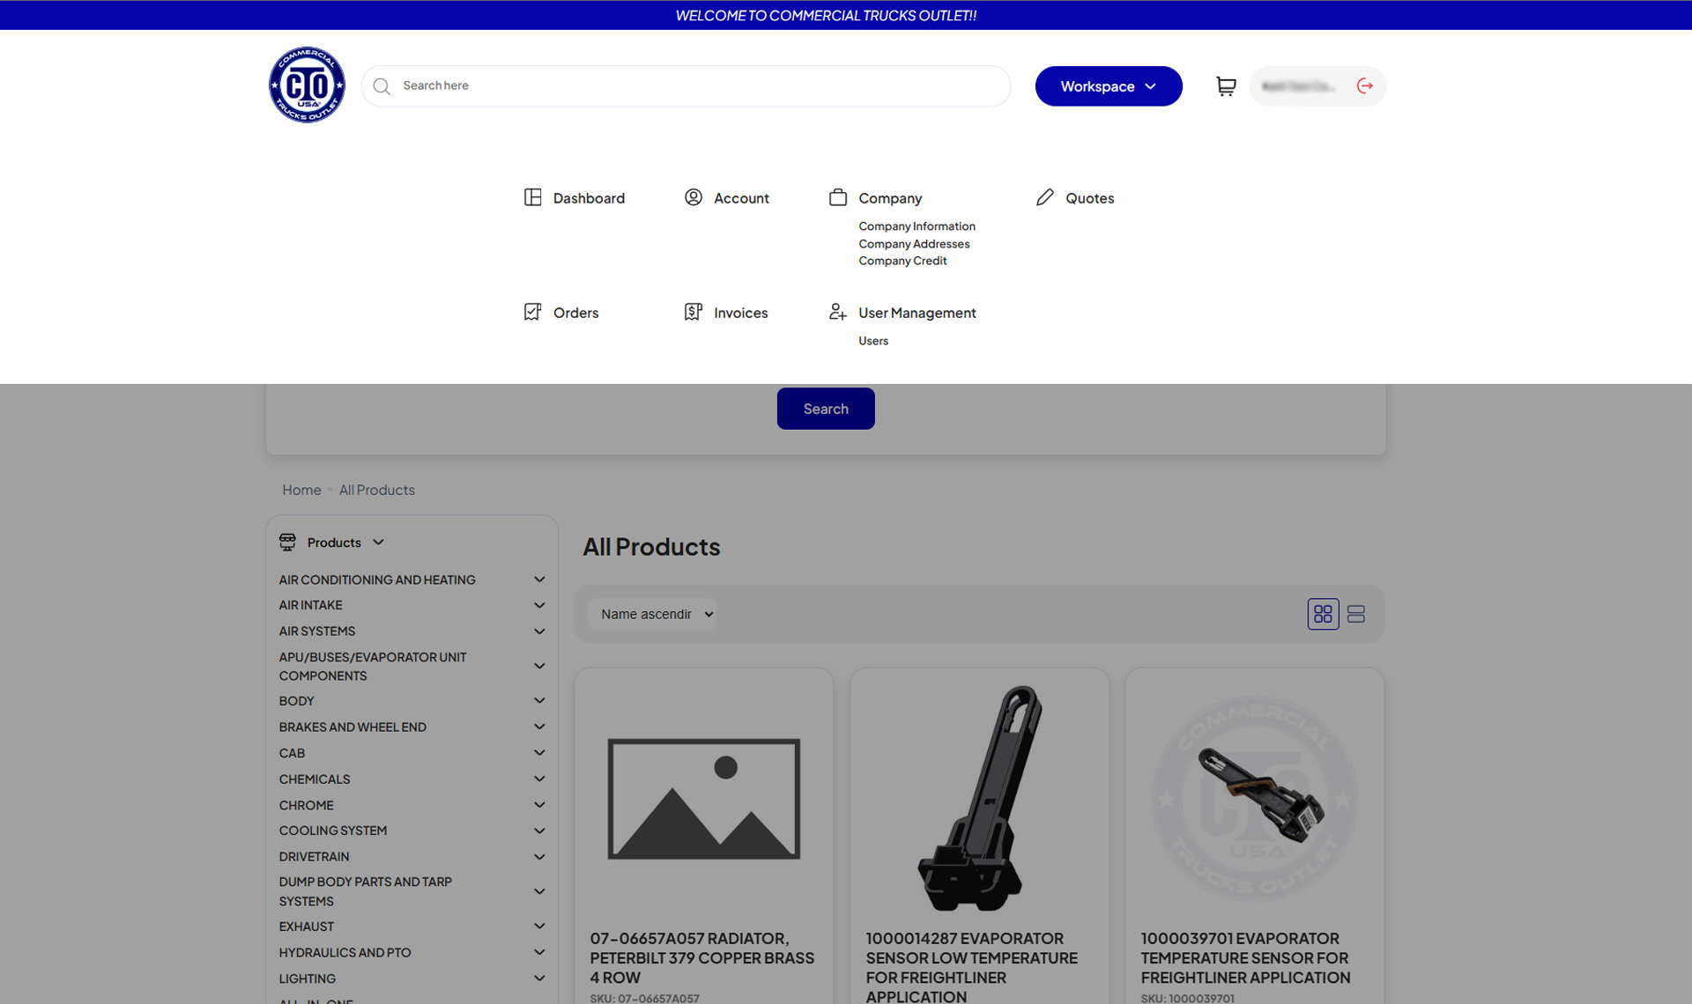This screenshot has width=1692, height=1004.
Task: Click the Company briefcase icon
Action: tap(838, 197)
